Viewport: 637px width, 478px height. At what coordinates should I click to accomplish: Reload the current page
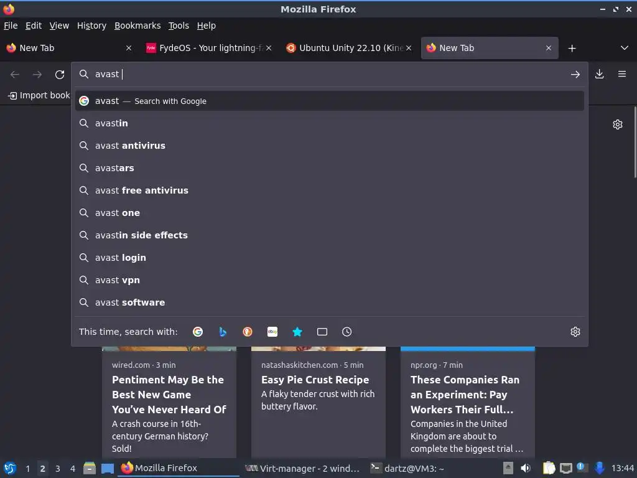[x=60, y=75]
